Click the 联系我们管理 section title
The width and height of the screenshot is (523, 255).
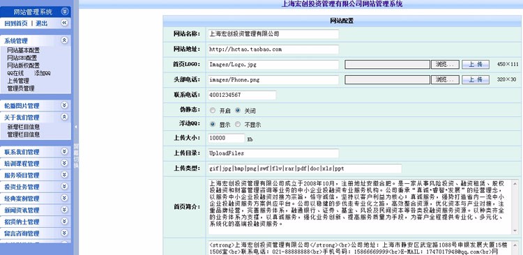point(22,152)
